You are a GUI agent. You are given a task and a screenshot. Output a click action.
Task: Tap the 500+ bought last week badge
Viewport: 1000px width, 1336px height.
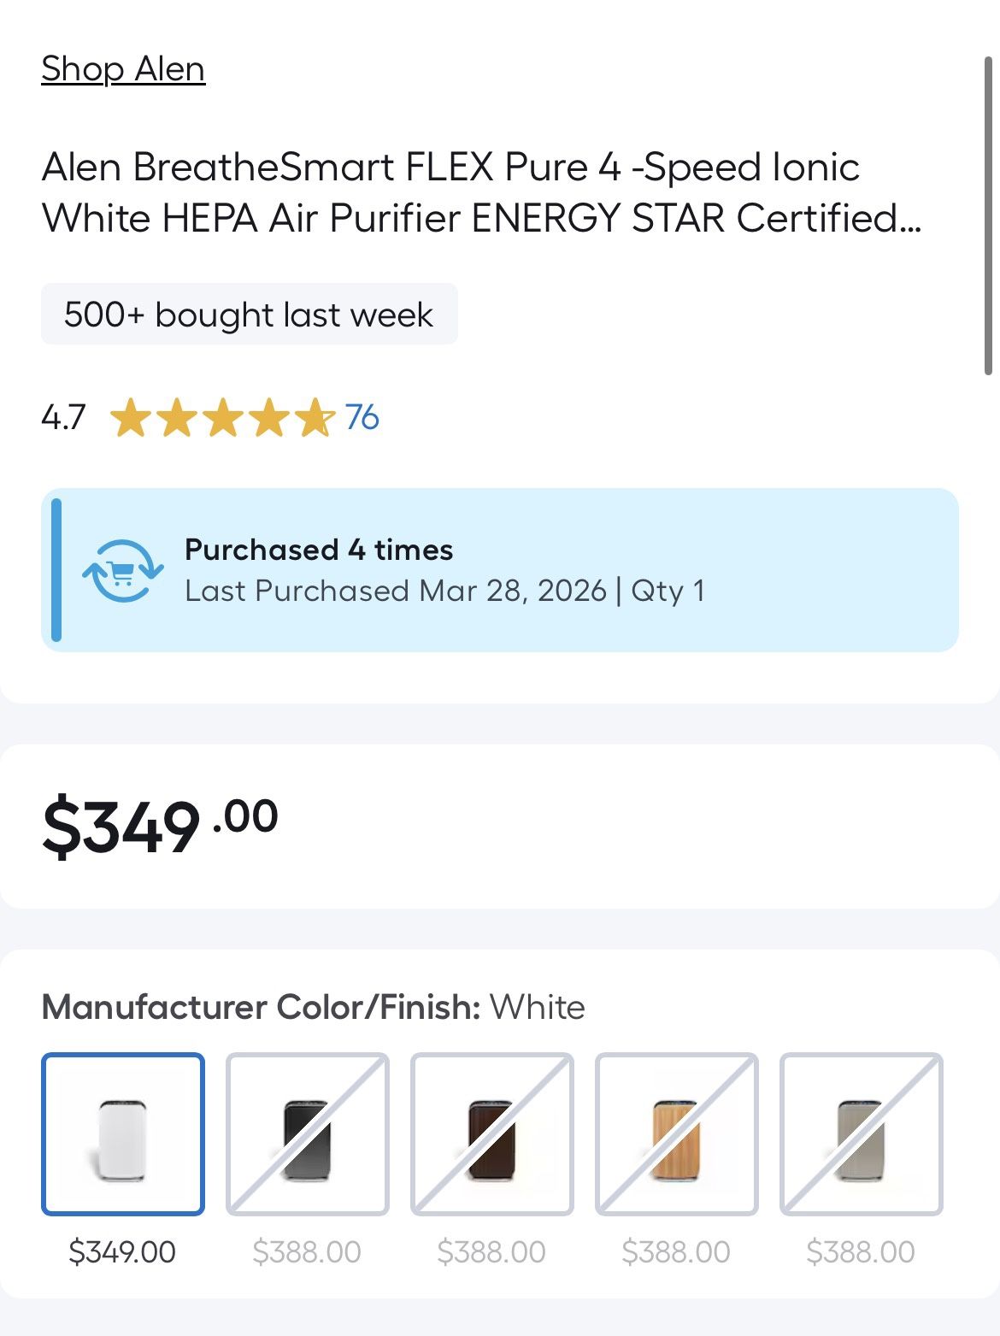click(249, 315)
